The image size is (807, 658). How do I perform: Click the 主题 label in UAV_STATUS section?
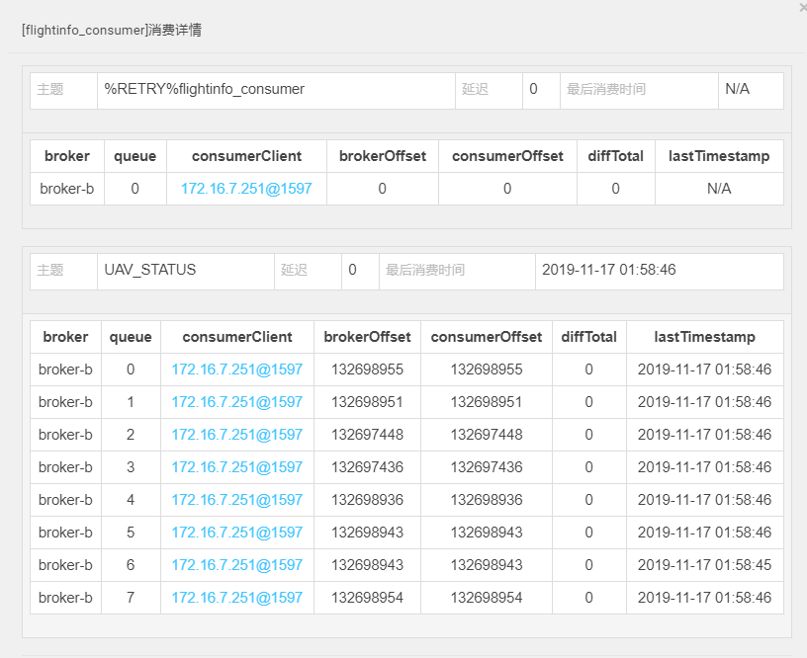point(49,270)
